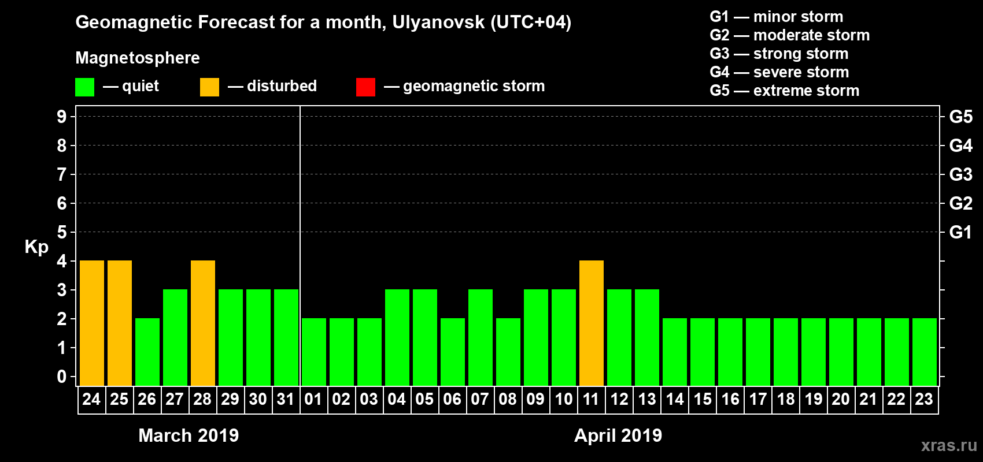Click the red geomagnetic storm legend swatch
Screen dimensions: 983x462
tap(365, 87)
